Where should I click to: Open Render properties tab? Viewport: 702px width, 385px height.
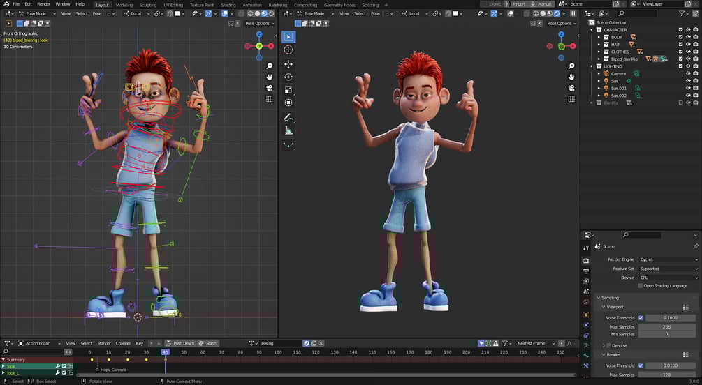coord(586,260)
